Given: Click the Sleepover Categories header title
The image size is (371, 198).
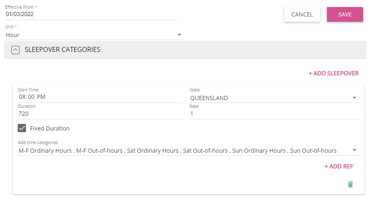Looking at the screenshot, I should click(63, 49).
